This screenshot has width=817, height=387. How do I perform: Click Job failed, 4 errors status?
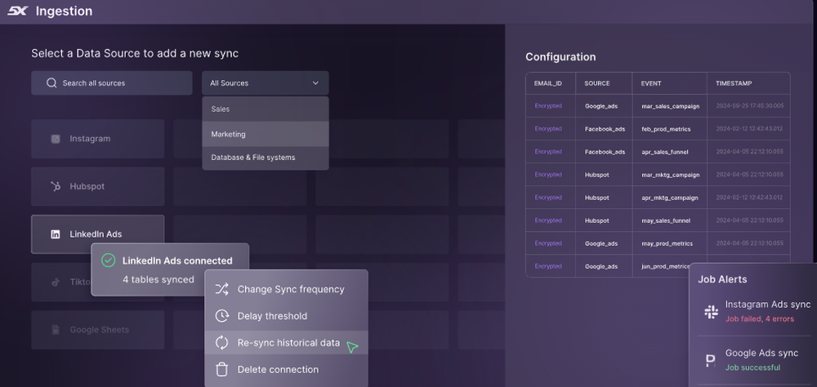click(x=760, y=318)
